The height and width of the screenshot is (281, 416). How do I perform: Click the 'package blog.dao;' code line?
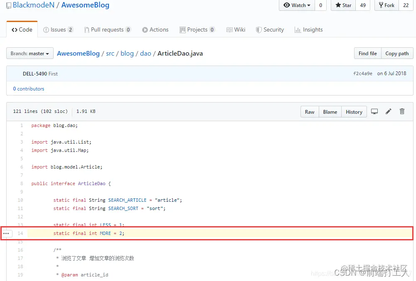point(54,125)
